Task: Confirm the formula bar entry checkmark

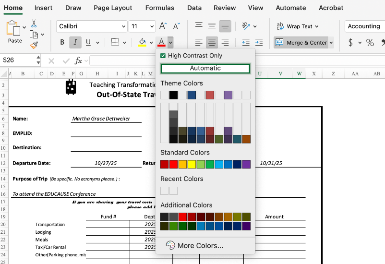Action: 66,60
